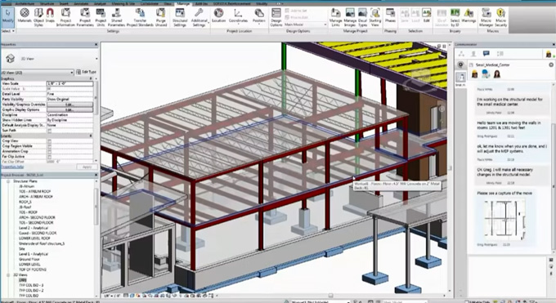Image resolution: width=556 pixels, height=303 pixels.
Task: Open the Main Model design option dropdown
Action: (305, 25)
